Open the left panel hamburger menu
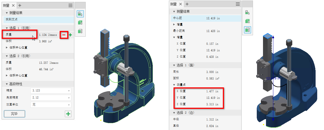 tap(70, 6)
